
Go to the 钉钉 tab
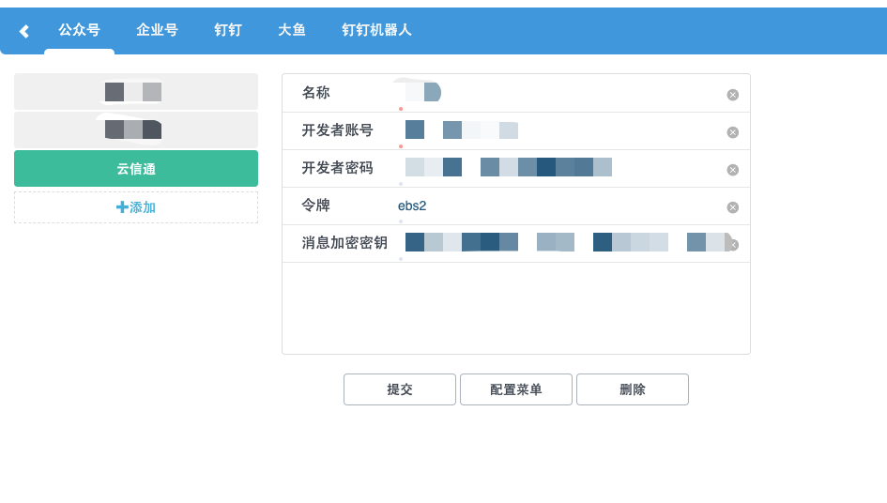click(x=228, y=30)
